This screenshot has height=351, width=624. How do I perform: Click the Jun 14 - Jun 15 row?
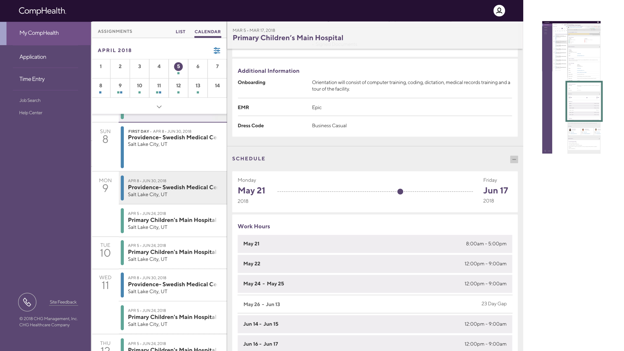[x=375, y=324]
